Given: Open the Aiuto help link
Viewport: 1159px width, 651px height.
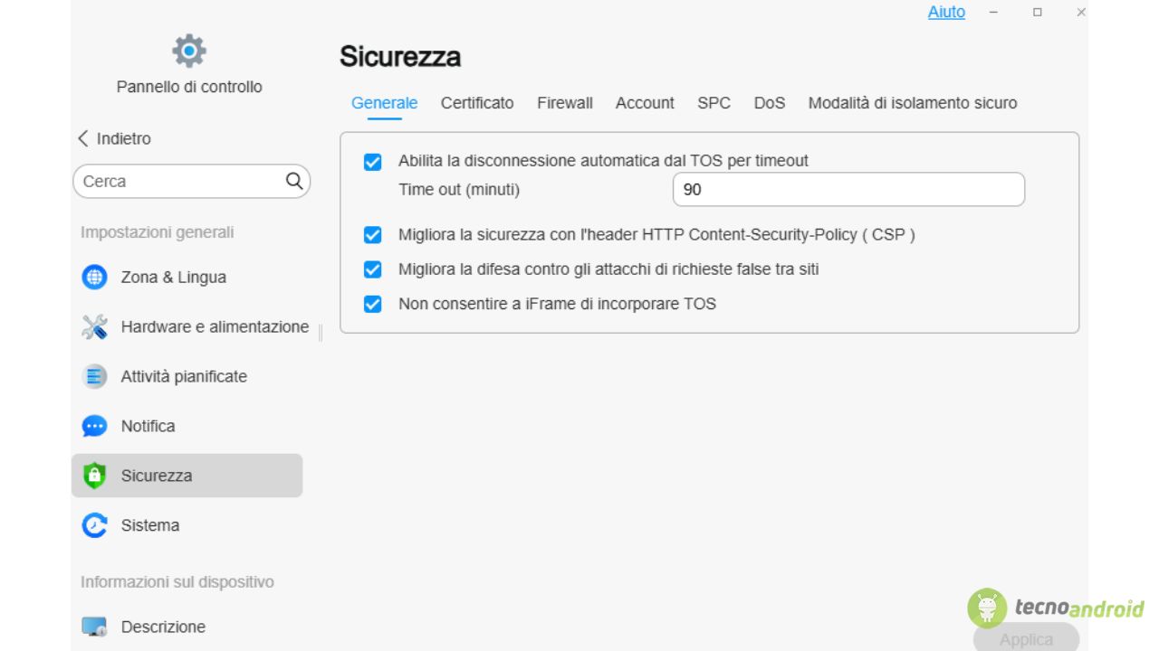Looking at the screenshot, I should click(x=946, y=13).
